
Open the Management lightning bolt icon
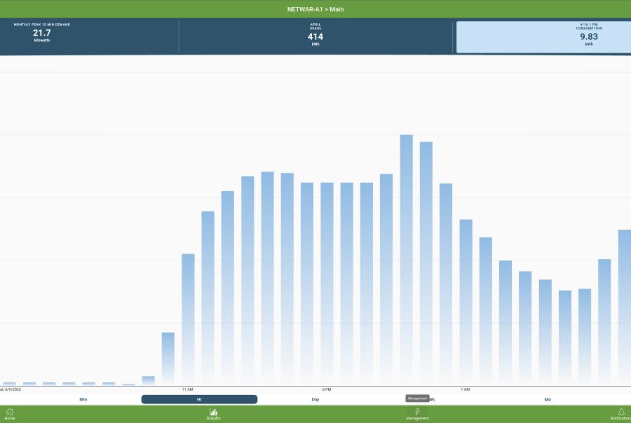pyautogui.click(x=417, y=413)
